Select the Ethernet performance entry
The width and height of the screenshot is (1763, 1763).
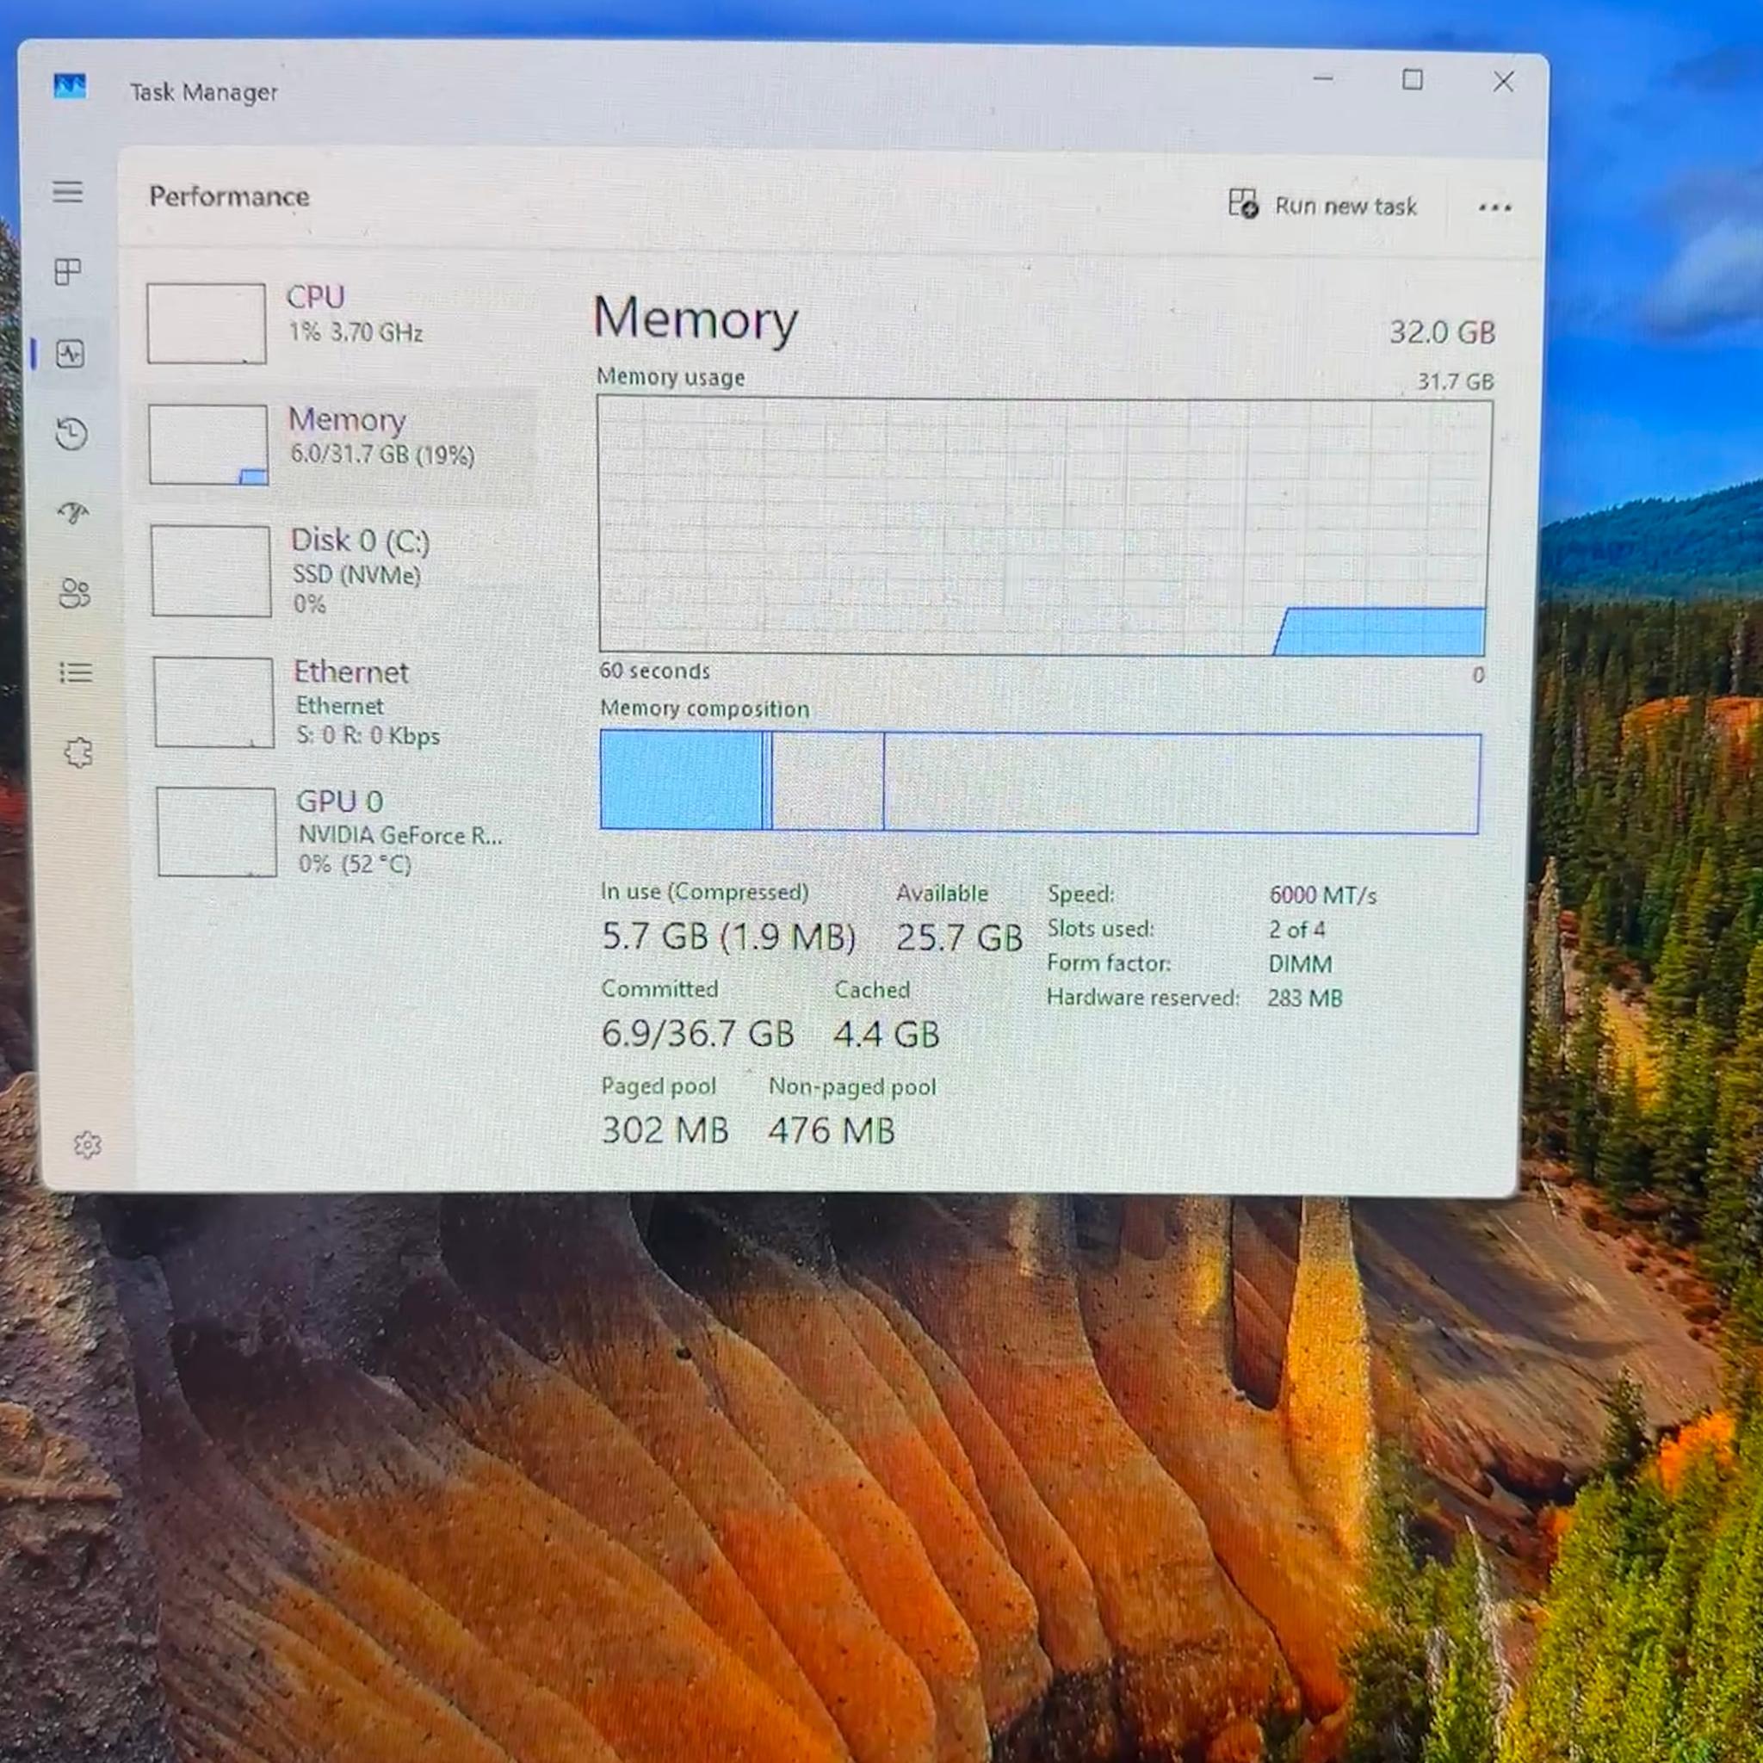click(x=343, y=702)
